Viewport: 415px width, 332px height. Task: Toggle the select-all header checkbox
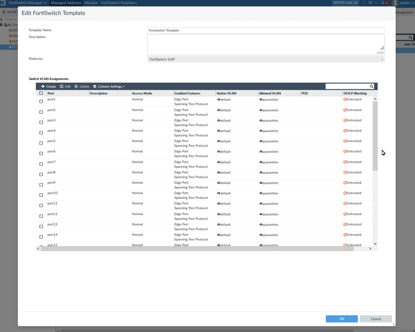41,93
